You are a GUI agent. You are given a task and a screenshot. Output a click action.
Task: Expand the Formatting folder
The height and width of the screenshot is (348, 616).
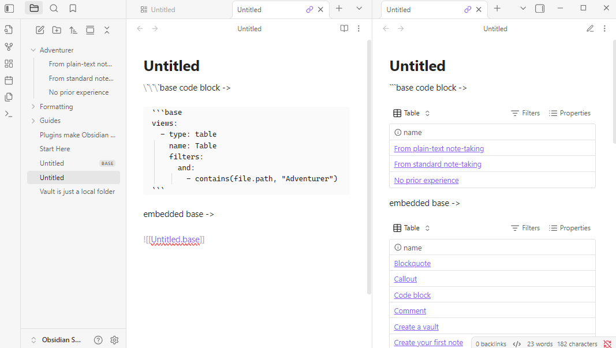33,106
